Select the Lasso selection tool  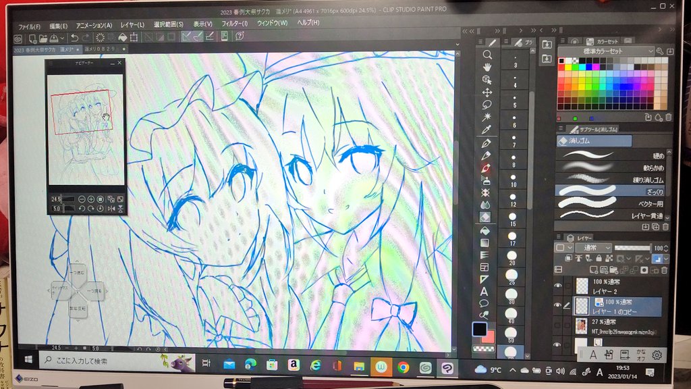[x=487, y=105]
